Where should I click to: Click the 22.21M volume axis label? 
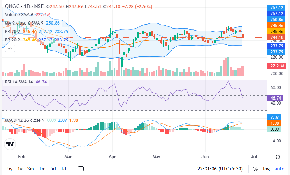tap(277, 66)
